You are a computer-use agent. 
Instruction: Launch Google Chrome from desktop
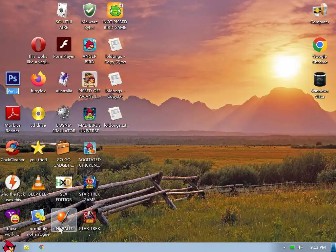pyautogui.click(x=320, y=45)
